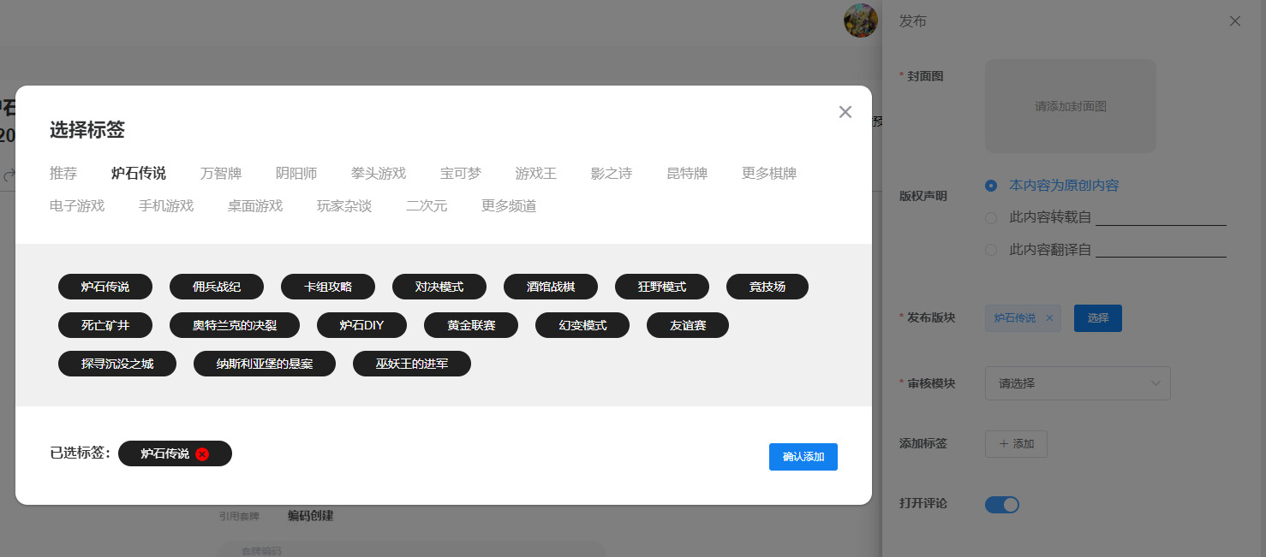The image size is (1266, 557).
Task: Select the 巫妖王的进军 tag
Action: 412,364
